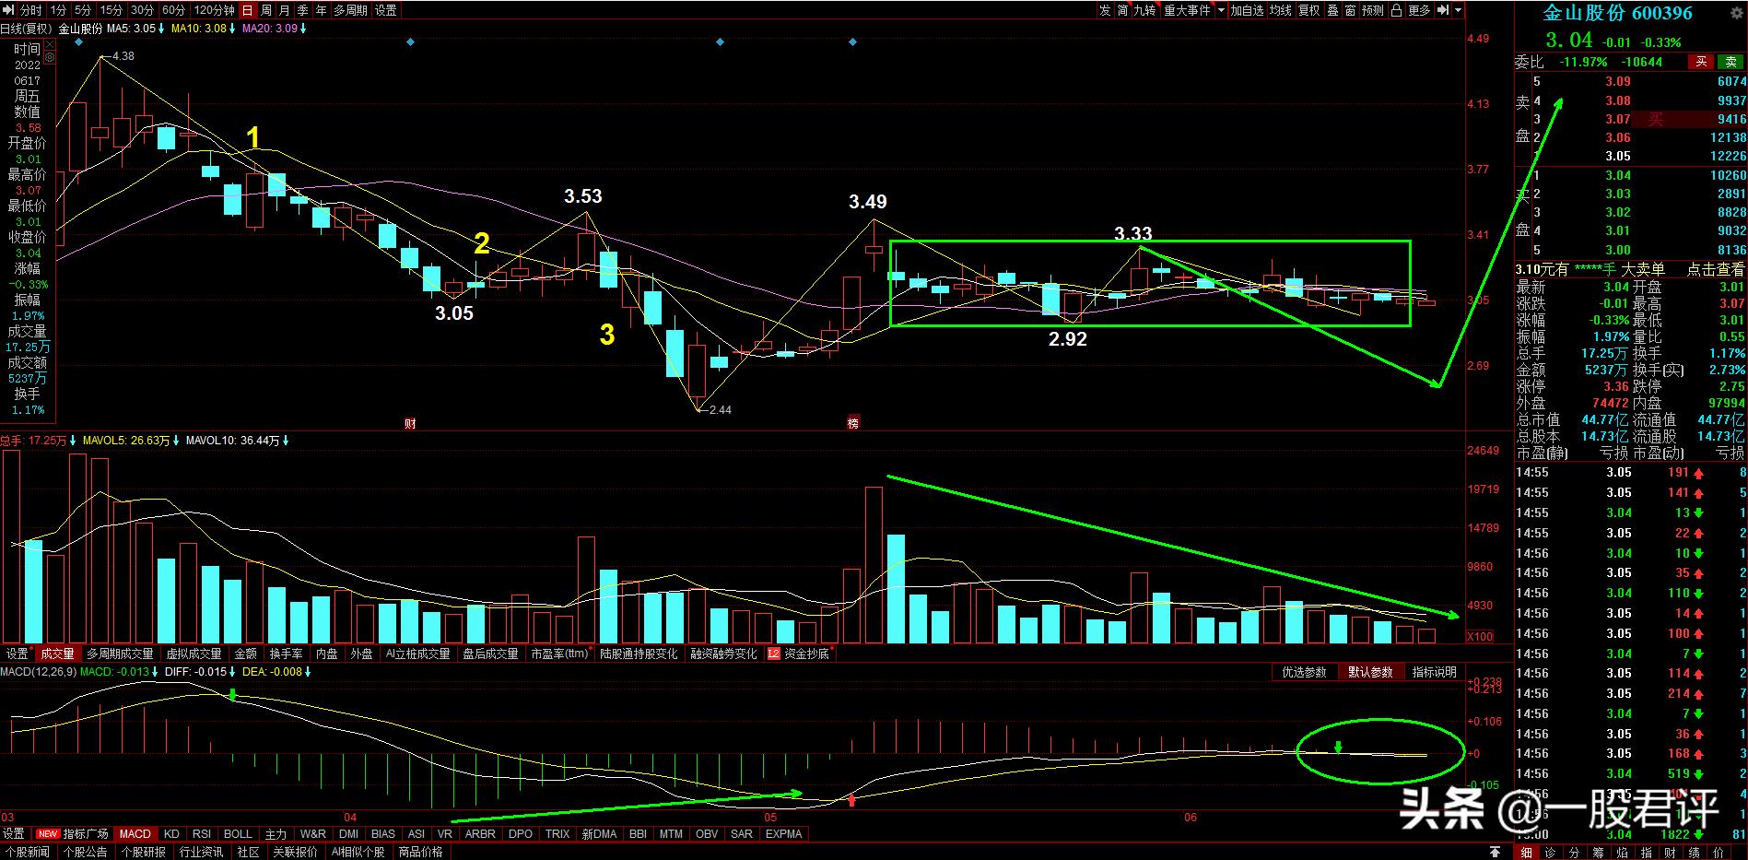Click the NEW badge by 指标广场
The image size is (1748, 860).
[48, 834]
